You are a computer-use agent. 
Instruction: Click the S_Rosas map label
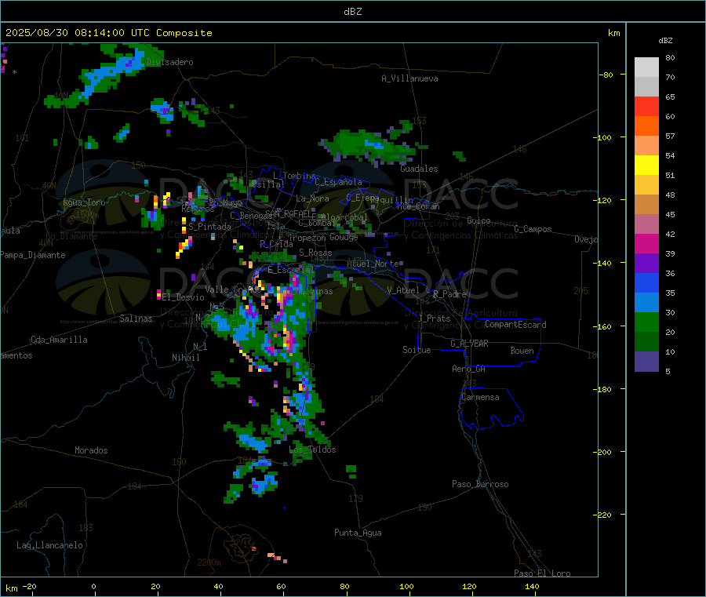click(x=315, y=253)
